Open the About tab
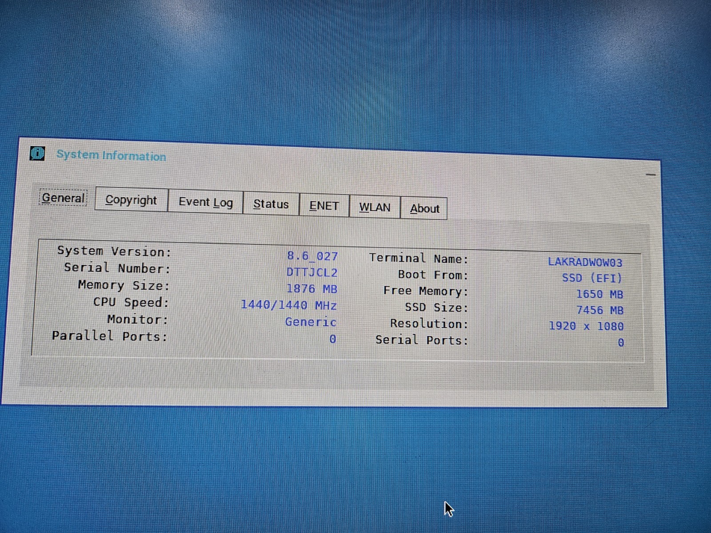This screenshot has height=533, width=711. [424, 209]
